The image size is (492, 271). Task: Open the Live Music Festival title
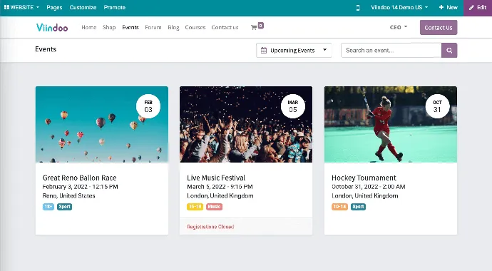(216, 178)
